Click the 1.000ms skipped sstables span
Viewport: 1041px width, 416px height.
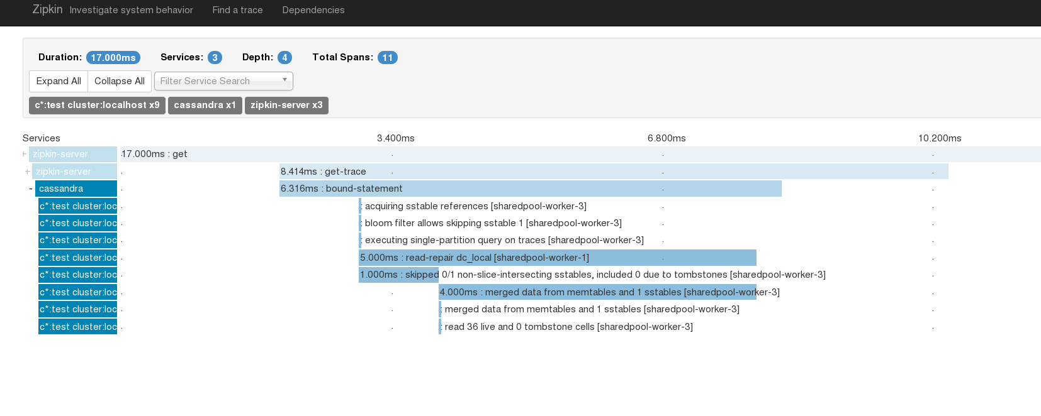coord(398,275)
